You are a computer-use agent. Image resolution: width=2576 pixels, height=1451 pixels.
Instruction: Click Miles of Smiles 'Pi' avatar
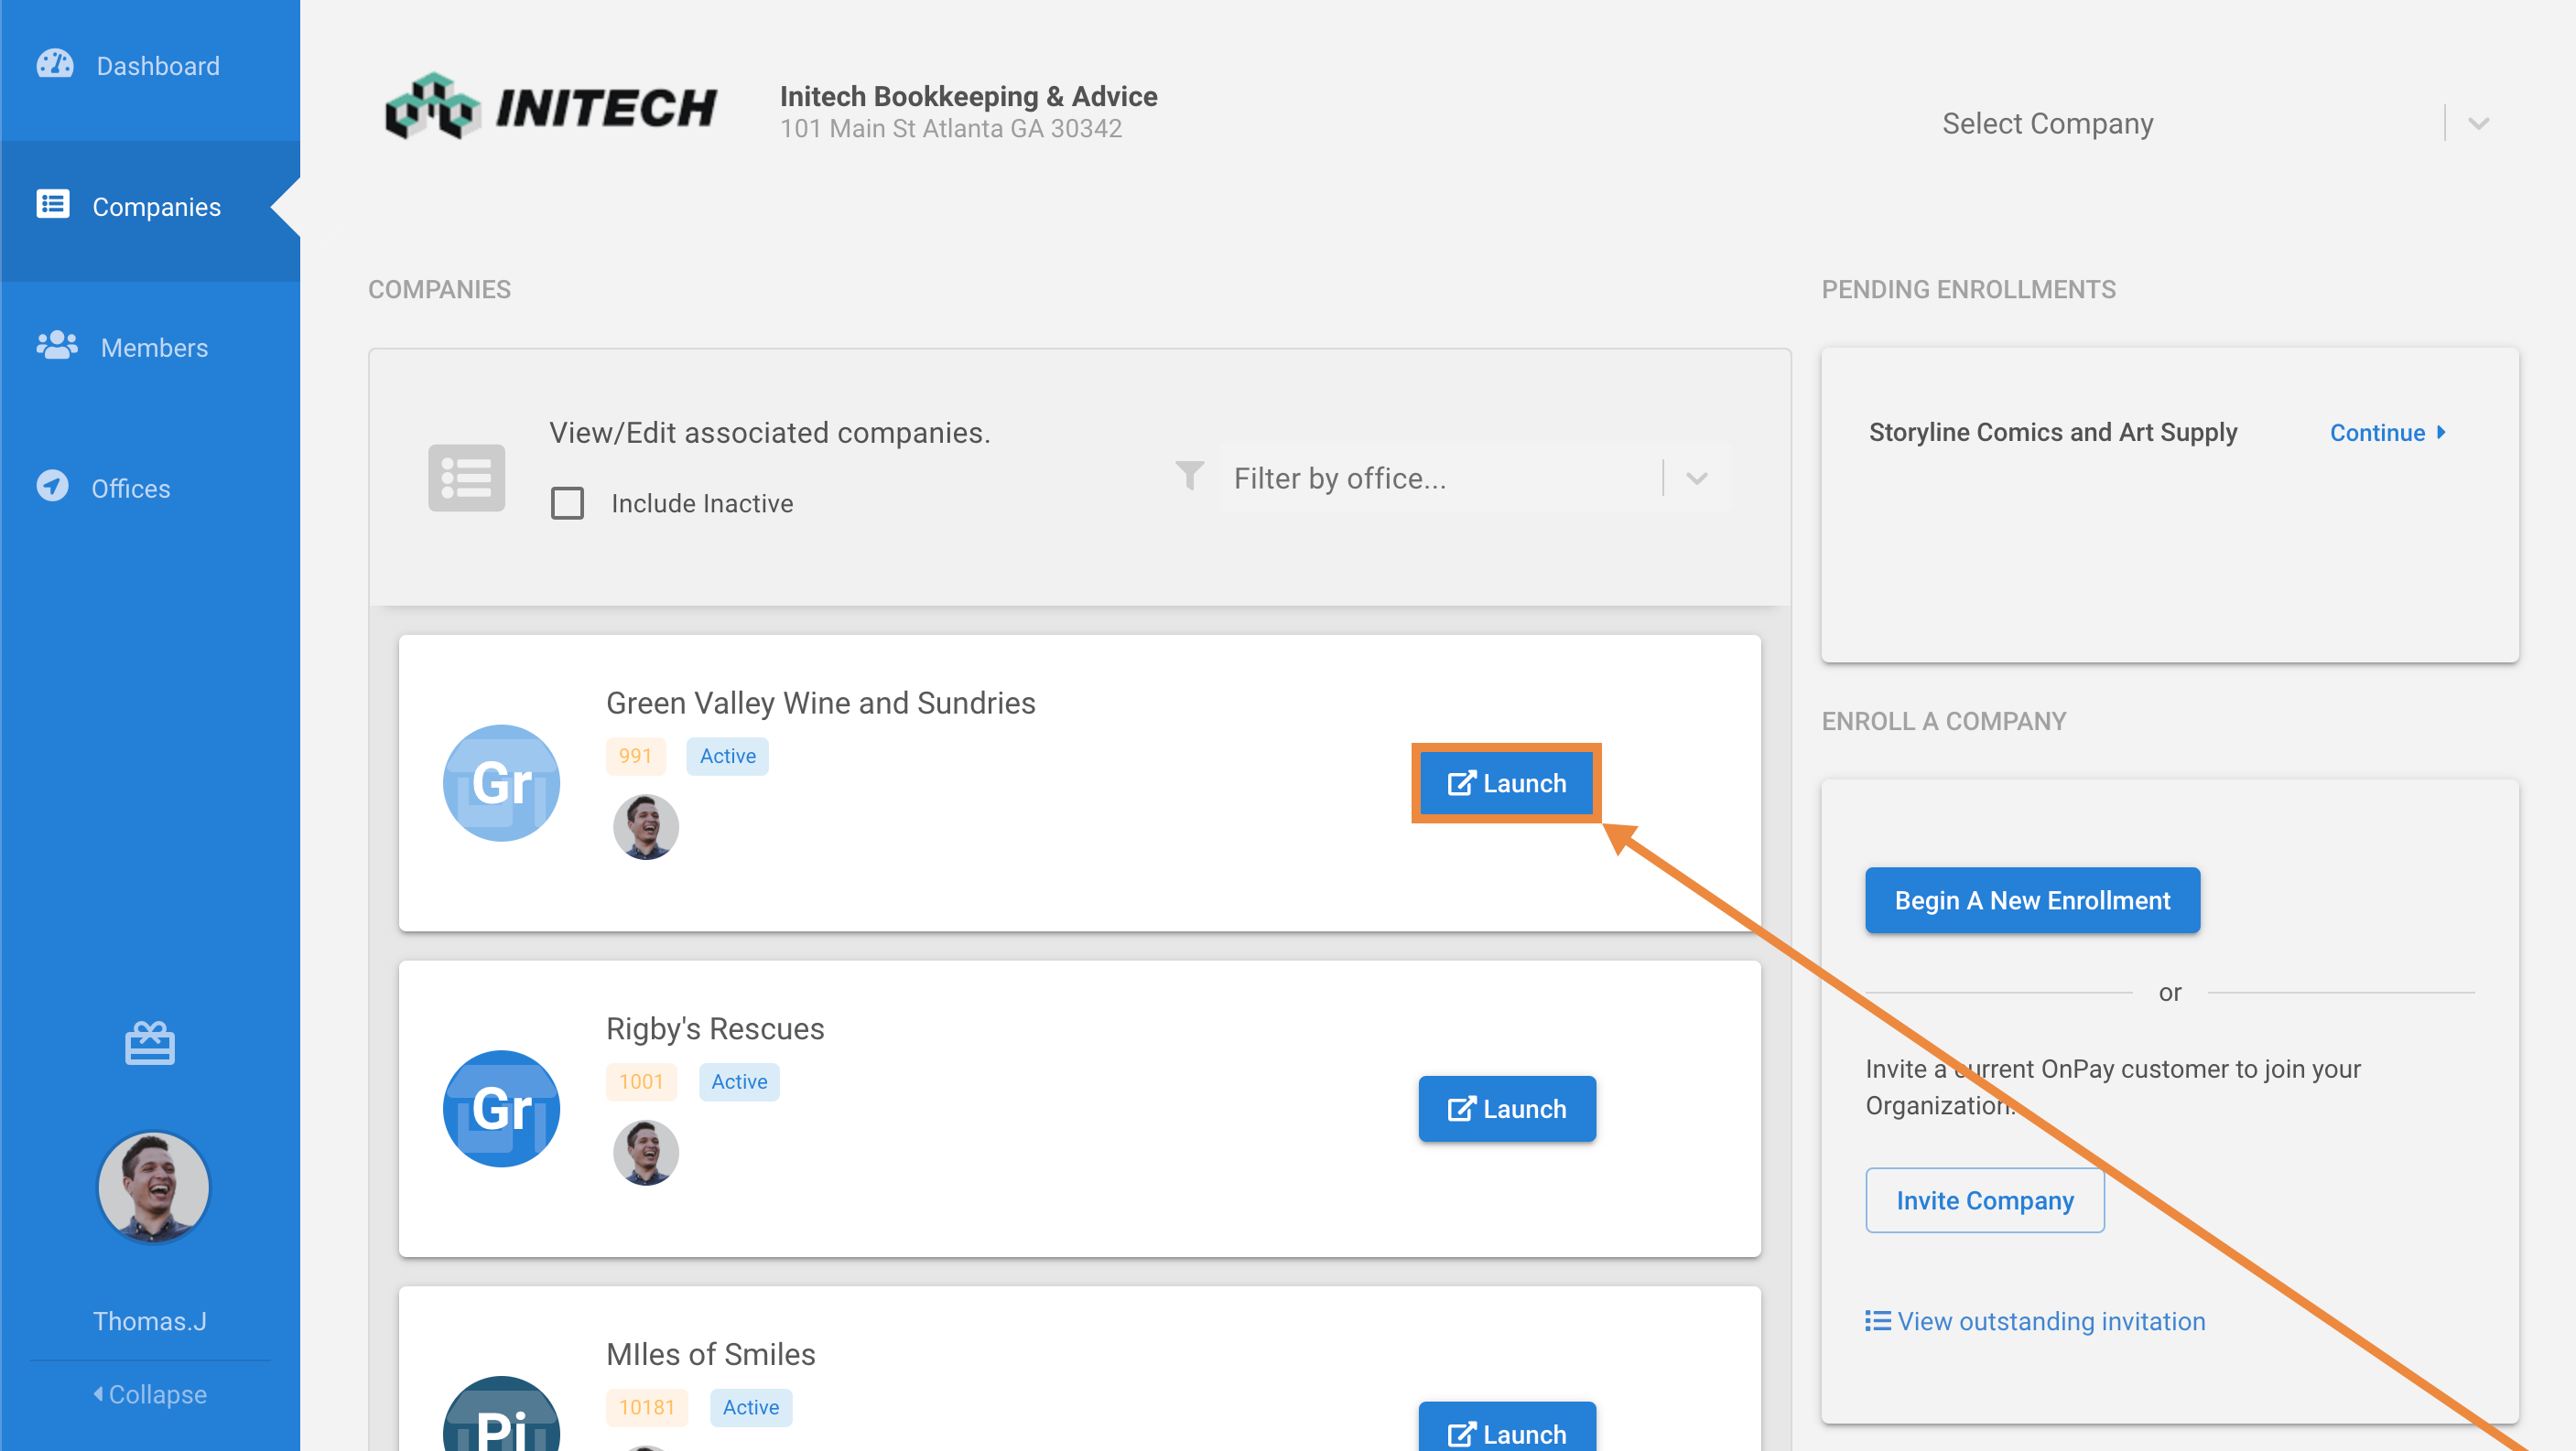click(502, 1416)
